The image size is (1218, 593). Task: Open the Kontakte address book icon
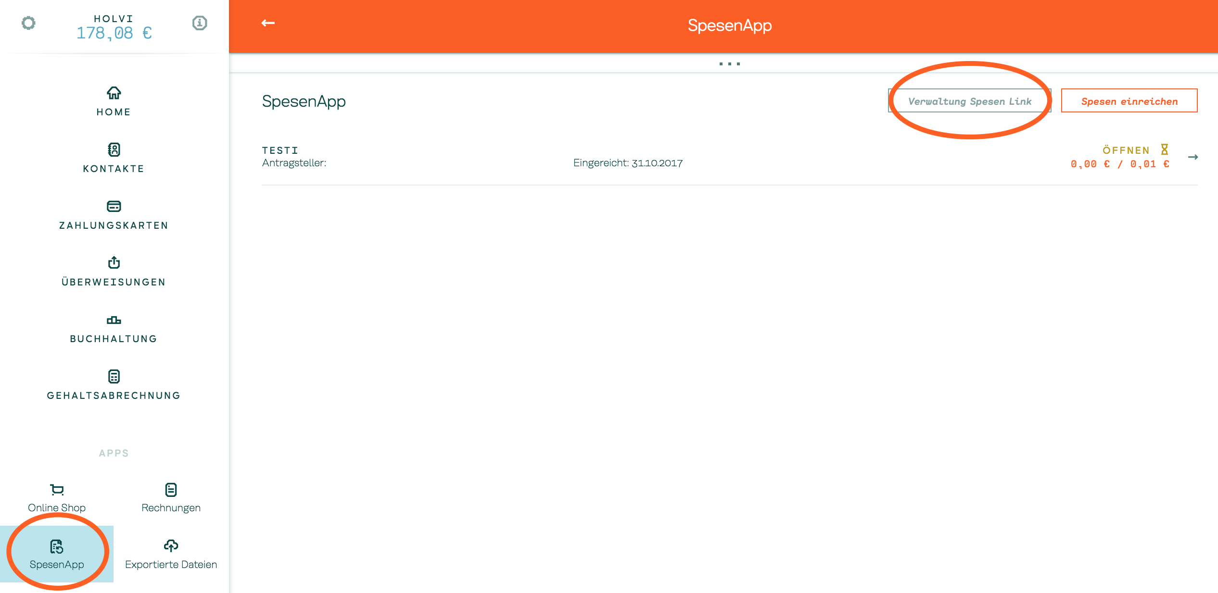point(114,149)
